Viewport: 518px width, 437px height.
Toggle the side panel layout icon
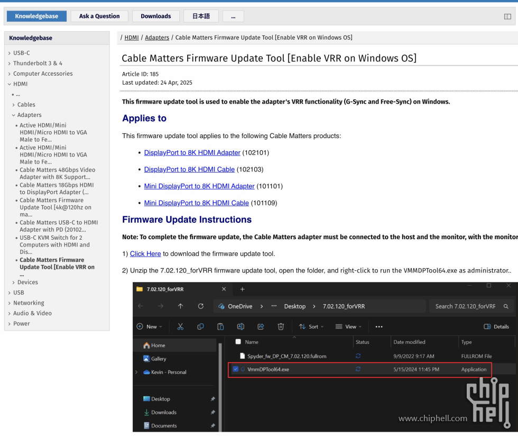(x=507, y=16)
